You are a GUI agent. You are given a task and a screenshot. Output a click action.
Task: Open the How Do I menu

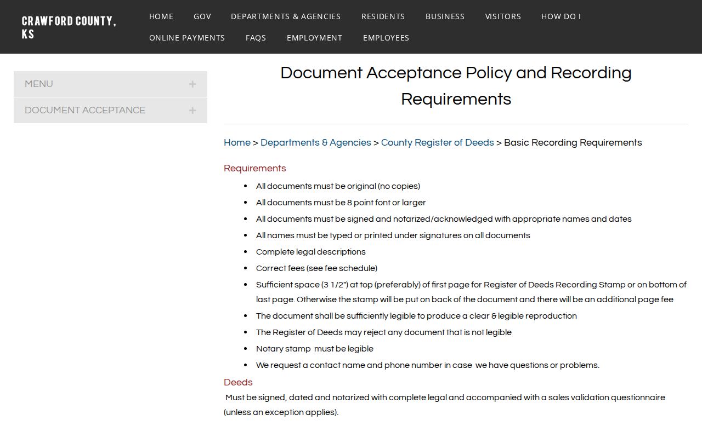click(561, 16)
